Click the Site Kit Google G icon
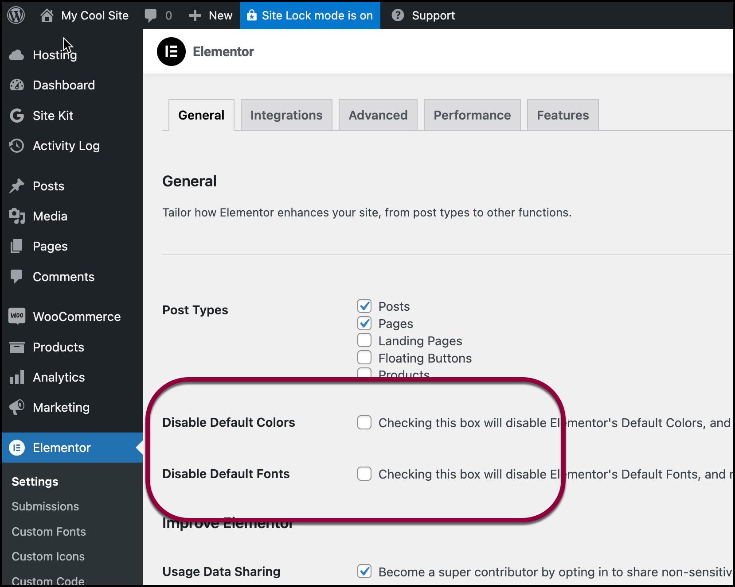735x587 pixels. pyautogui.click(x=17, y=116)
